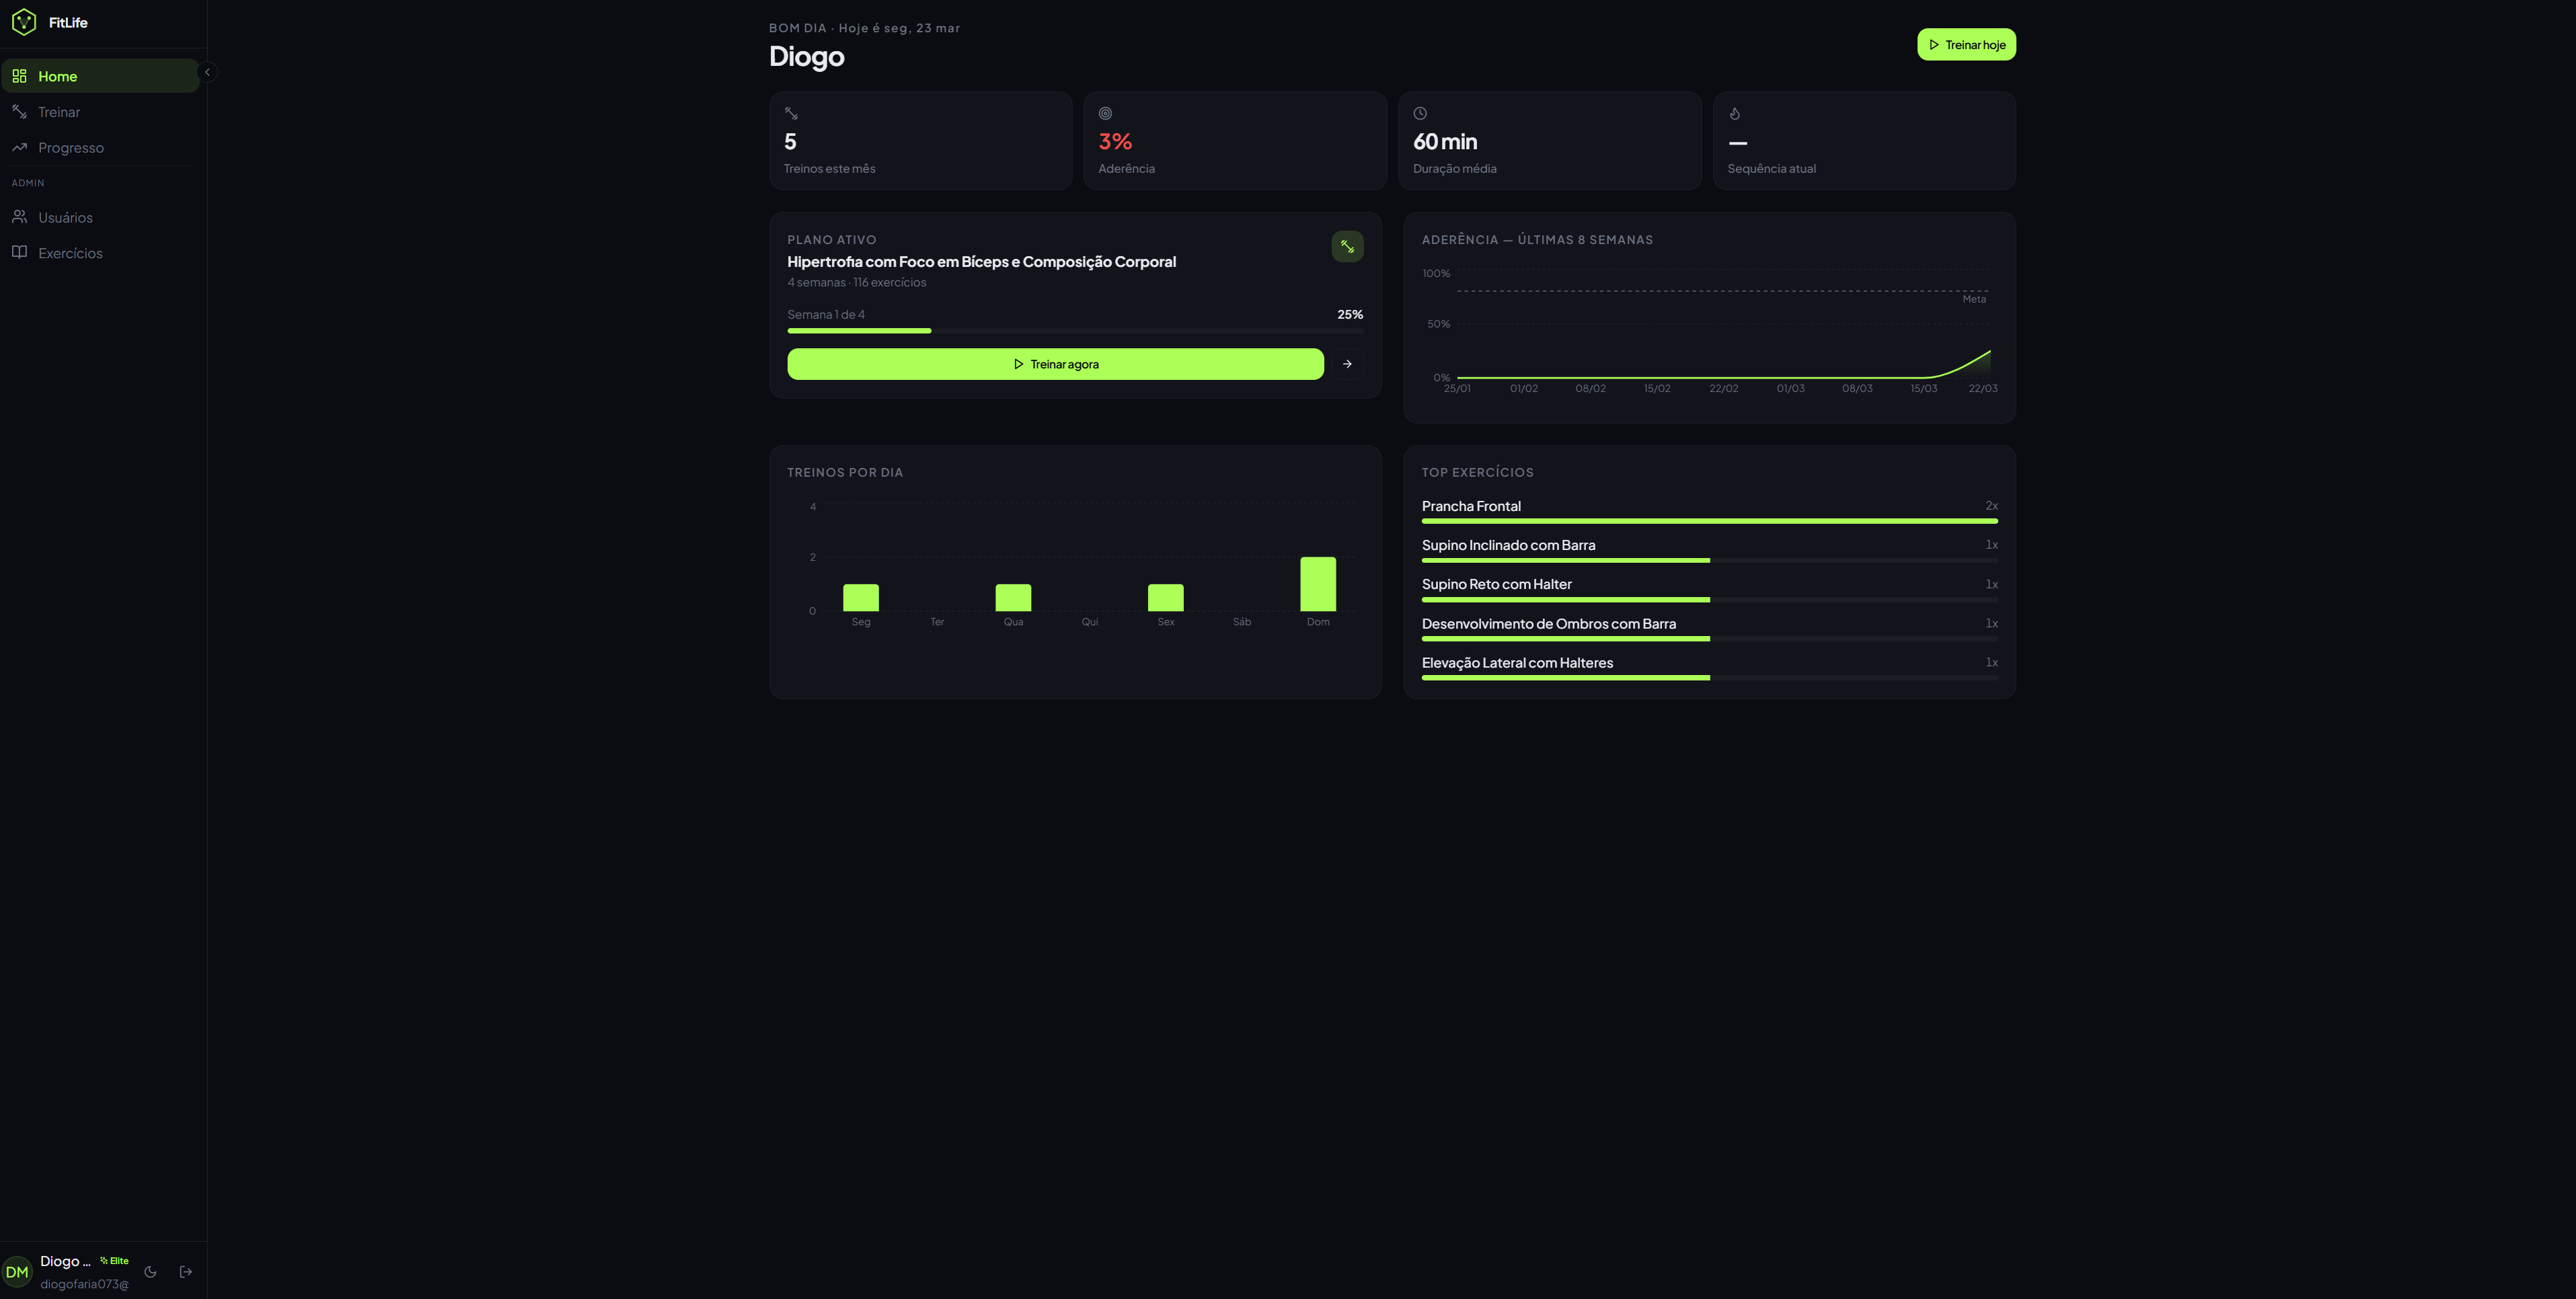
Task: Open plan details arrow button
Action: [x=1347, y=364]
